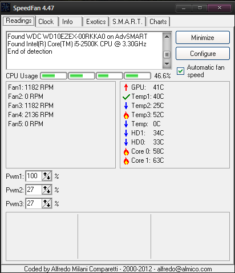The width and height of the screenshot is (235, 273).
Task: Click the Pwm1 stepper arrows
Action: pyautogui.click(x=47, y=176)
